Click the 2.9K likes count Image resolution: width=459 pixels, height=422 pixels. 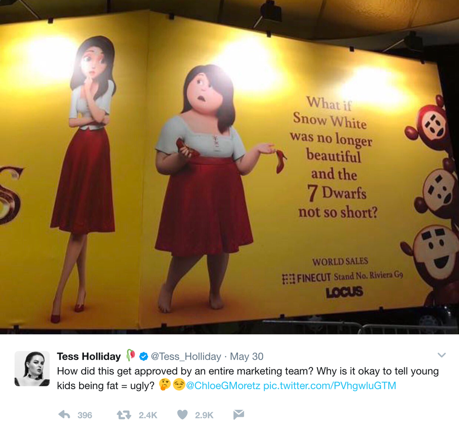point(204,415)
